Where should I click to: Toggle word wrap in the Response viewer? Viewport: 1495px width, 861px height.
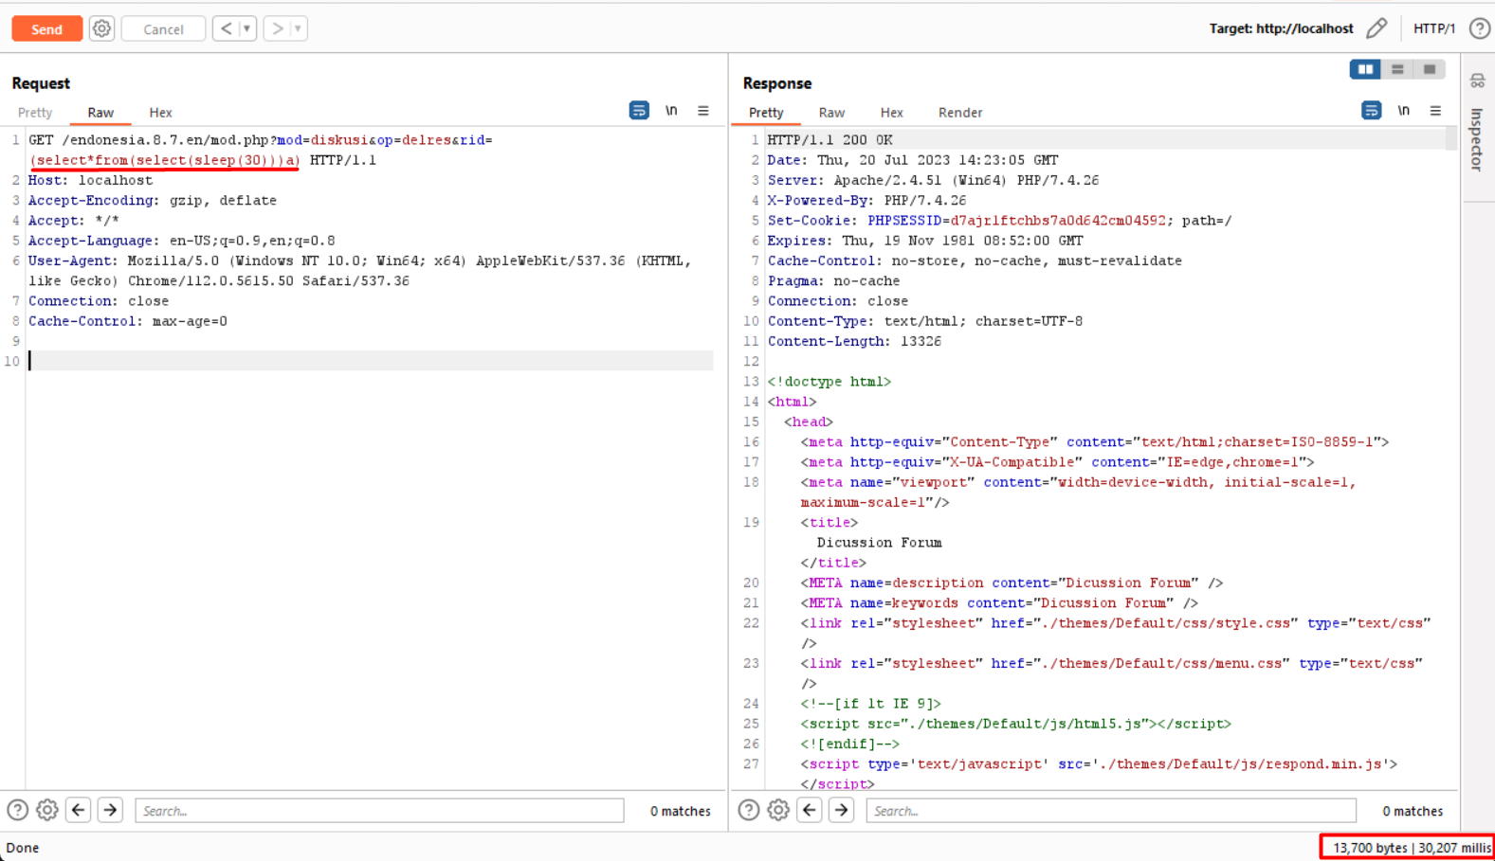[1371, 111]
